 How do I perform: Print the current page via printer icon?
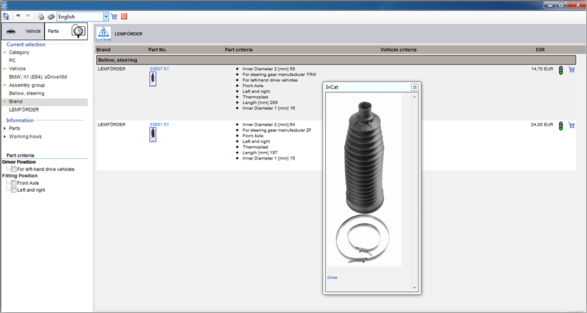[x=41, y=17]
